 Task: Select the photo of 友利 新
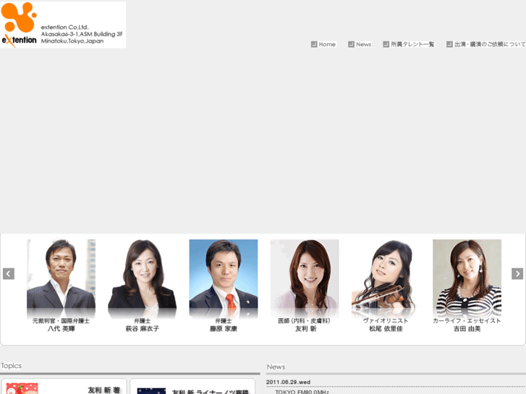click(x=305, y=278)
